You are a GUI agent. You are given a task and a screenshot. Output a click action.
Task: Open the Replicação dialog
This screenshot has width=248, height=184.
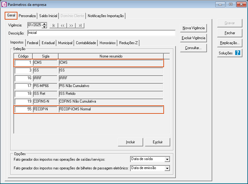[230, 43]
